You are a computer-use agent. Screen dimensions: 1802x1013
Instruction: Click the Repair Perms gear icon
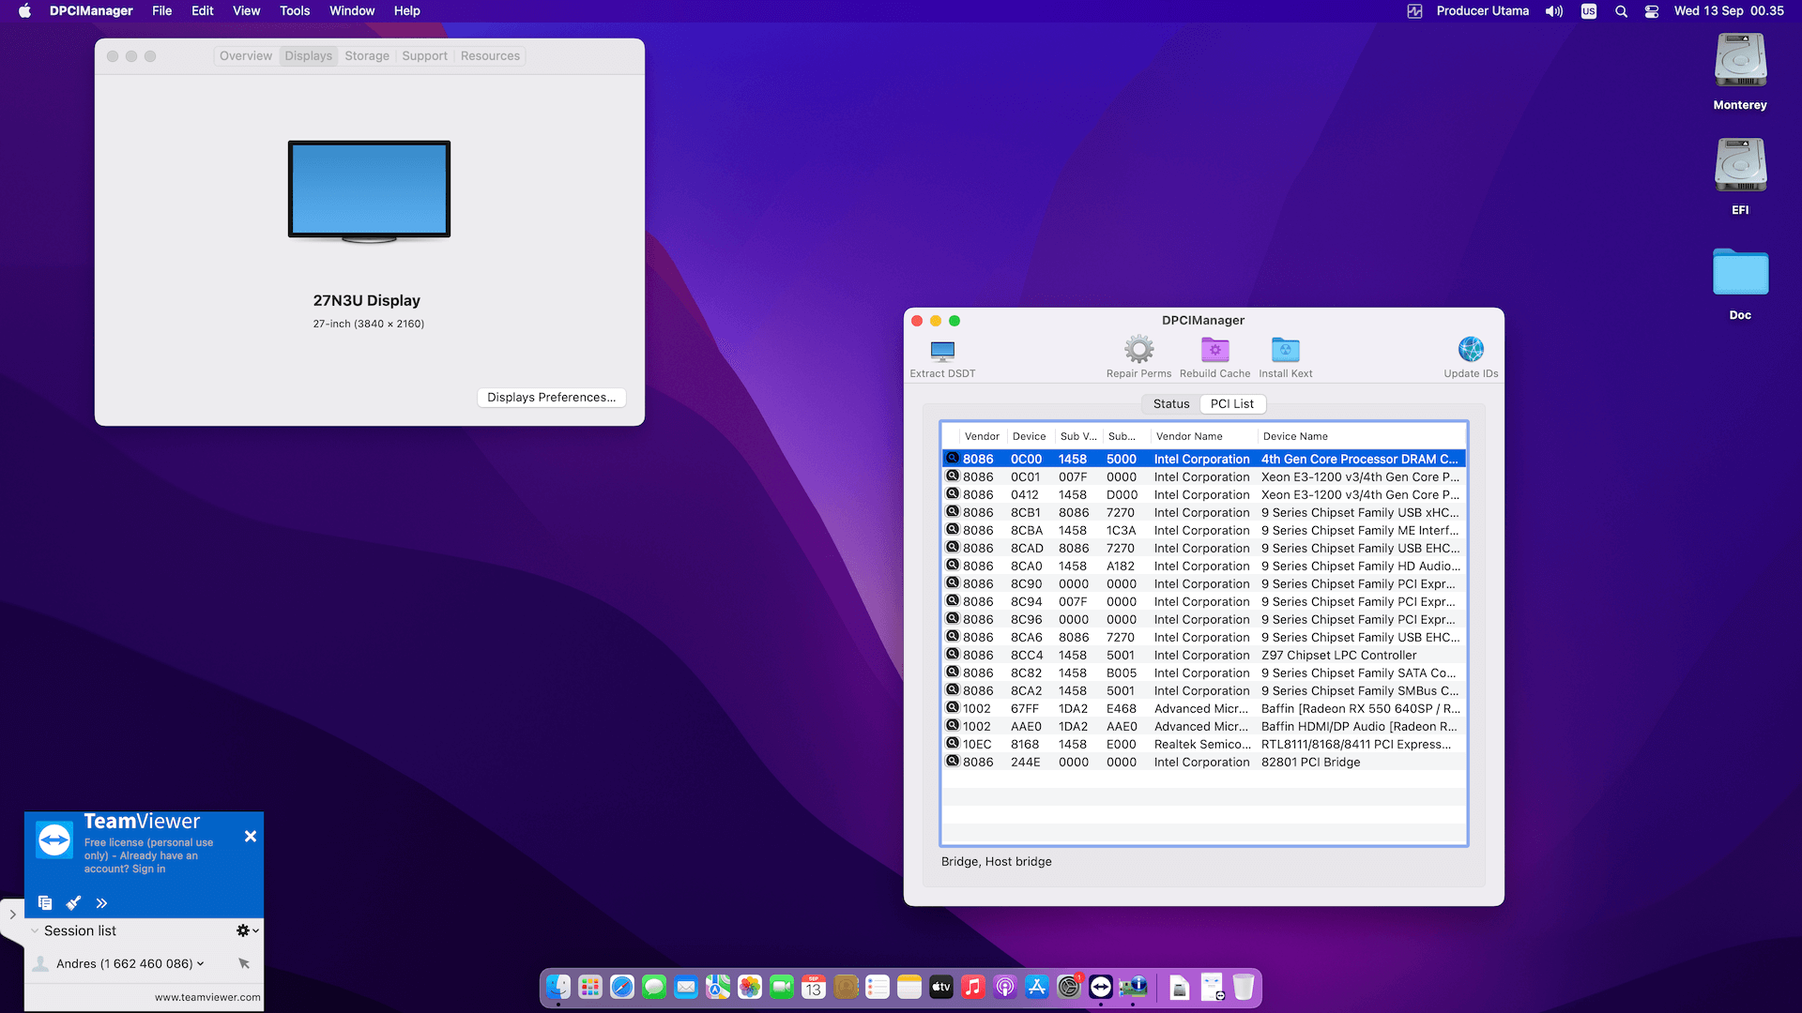click(1138, 350)
